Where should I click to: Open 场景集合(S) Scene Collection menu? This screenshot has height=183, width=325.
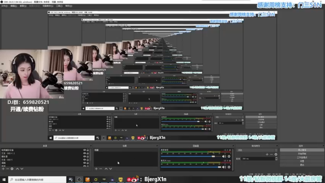(48, 6)
